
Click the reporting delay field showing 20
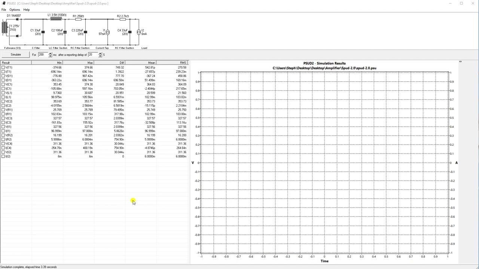[93, 55]
